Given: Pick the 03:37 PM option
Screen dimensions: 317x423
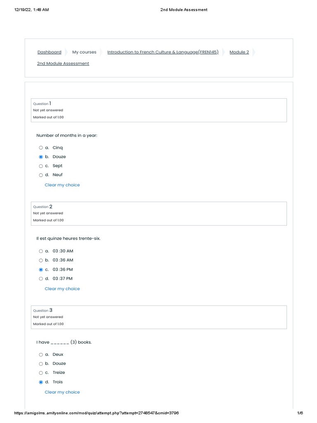Looking at the screenshot, I should [41, 279].
